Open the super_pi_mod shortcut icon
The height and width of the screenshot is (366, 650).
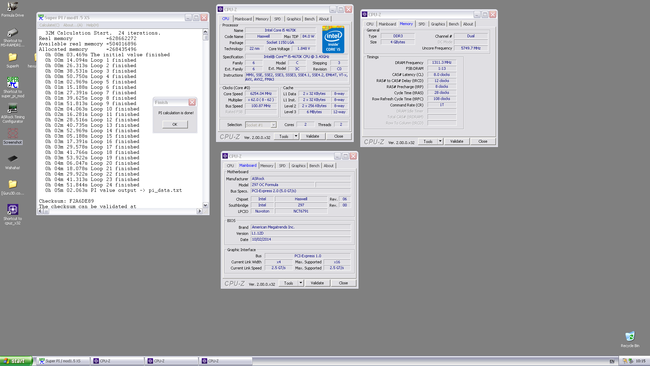tap(13, 82)
